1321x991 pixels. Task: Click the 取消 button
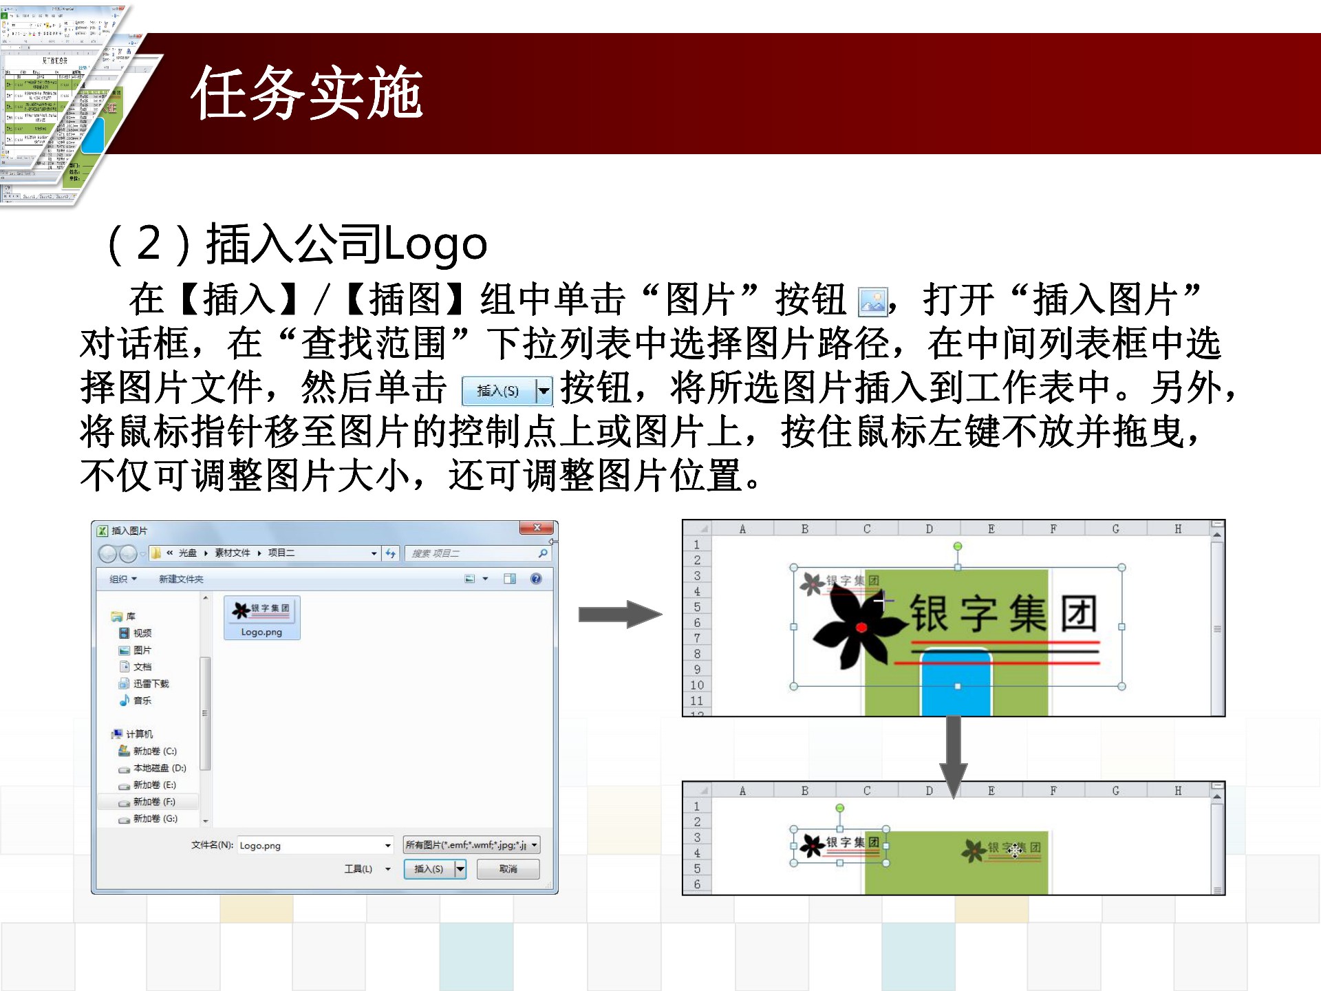pos(508,869)
